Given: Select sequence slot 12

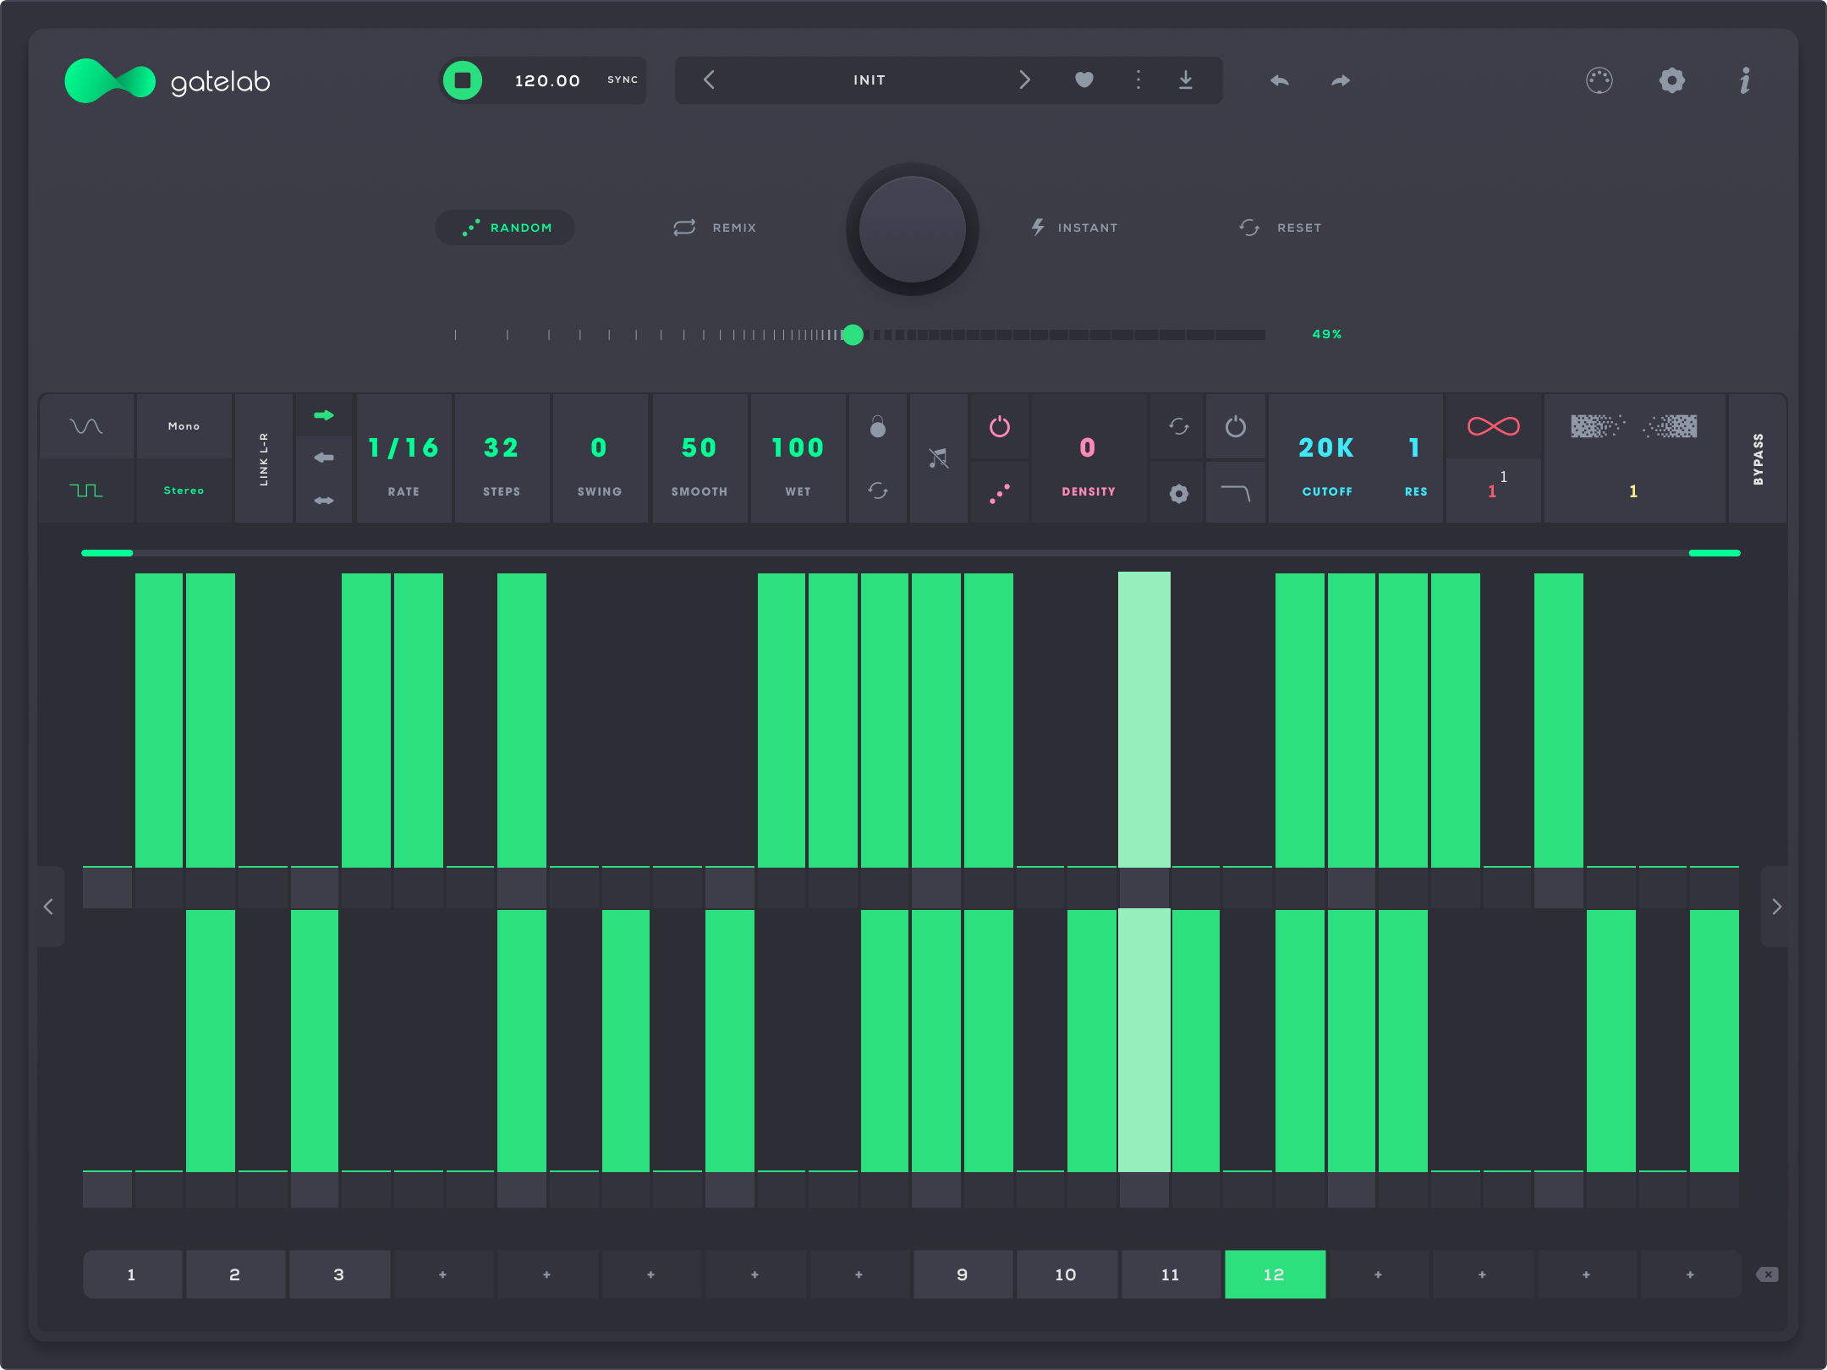Looking at the screenshot, I should click(x=1275, y=1274).
